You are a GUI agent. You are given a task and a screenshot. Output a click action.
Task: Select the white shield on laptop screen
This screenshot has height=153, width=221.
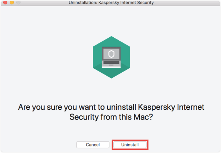click(x=111, y=54)
